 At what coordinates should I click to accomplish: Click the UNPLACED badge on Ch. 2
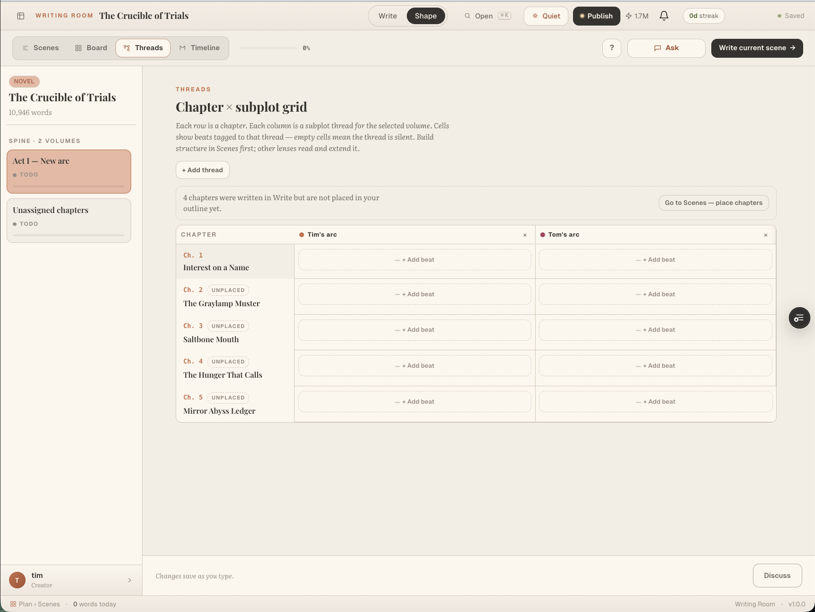click(228, 290)
